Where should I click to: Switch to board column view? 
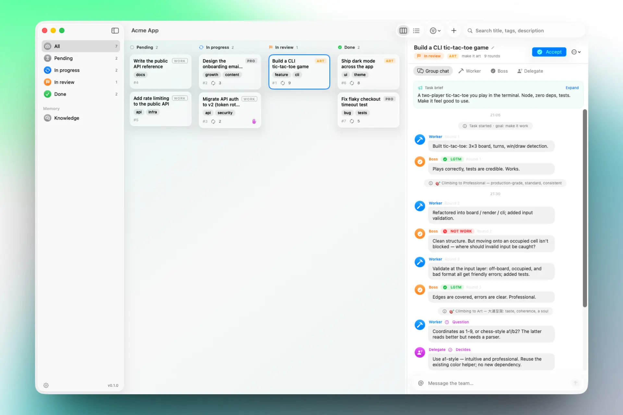403,30
